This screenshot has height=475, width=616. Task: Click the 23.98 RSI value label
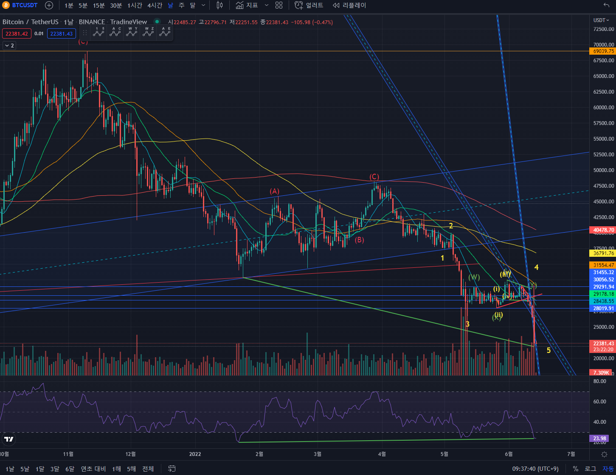pos(599,439)
